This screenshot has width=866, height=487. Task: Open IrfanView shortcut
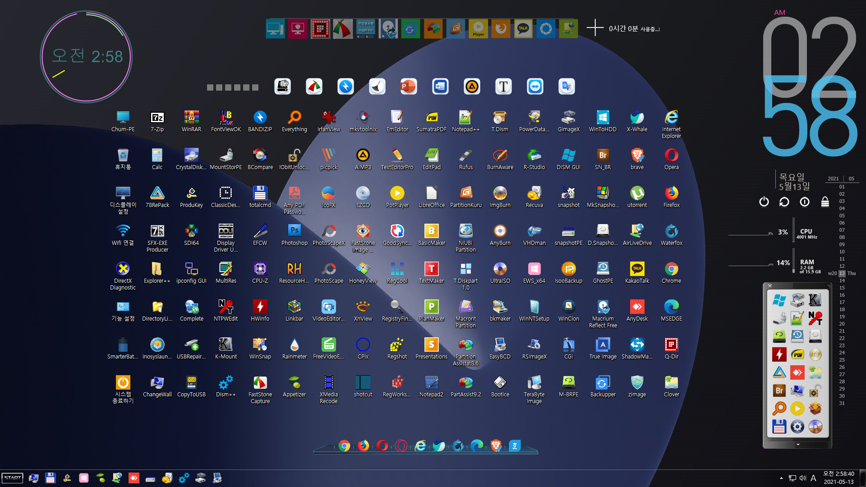[328, 121]
